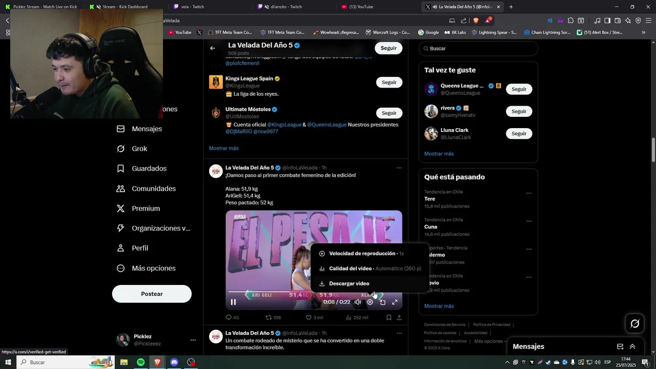Image resolution: width=656 pixels, height=369 pixels.
Task: Open the Wowhead bookmark
Action: click(x=336, y=32)
